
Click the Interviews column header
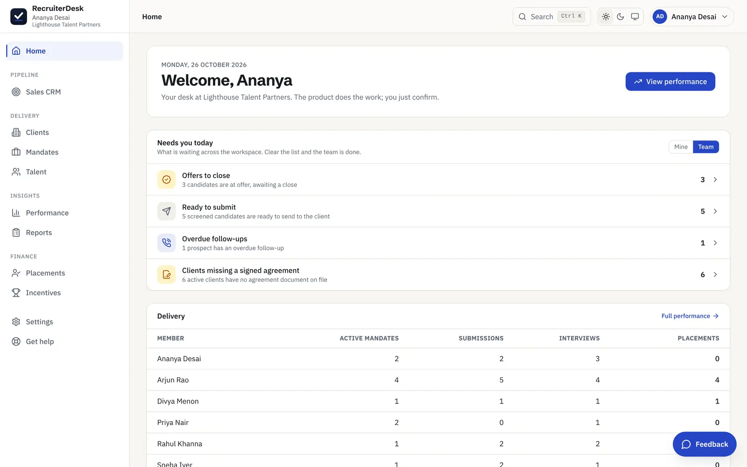click(x=579, y=339)
